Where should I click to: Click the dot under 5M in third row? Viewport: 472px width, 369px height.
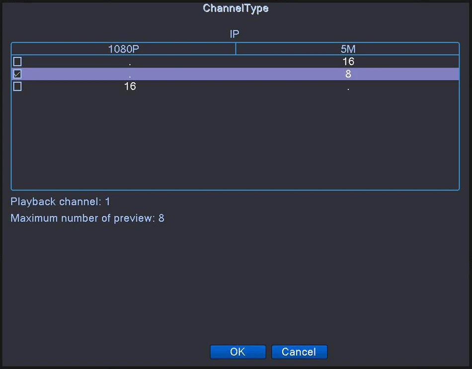pos(348,89)
